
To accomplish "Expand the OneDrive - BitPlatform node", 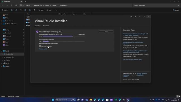I will pyautogui.click(x=2, y=24).
